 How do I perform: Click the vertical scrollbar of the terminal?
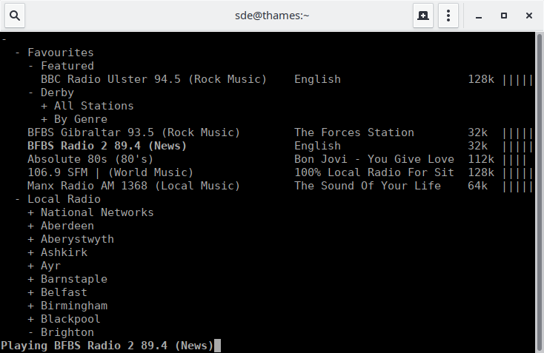coord(540,192)
